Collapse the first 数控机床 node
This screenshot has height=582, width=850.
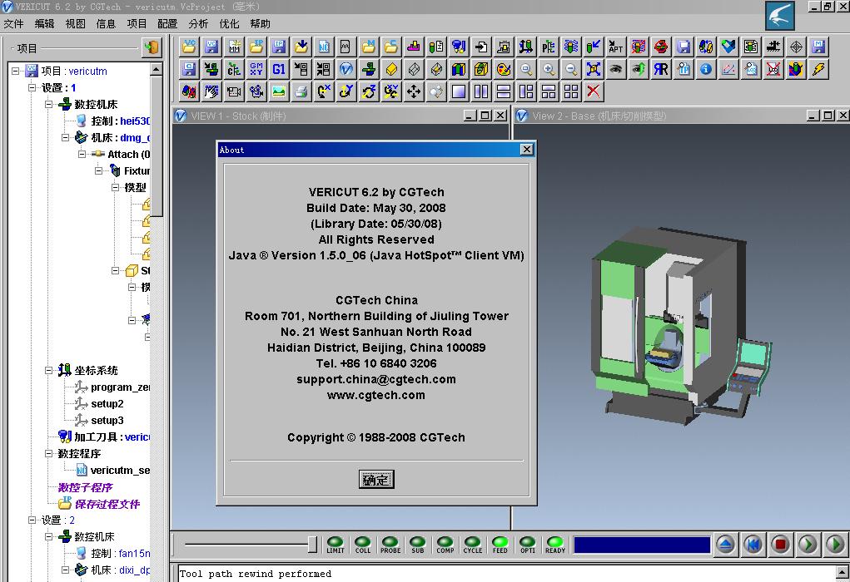pos(49,104)
